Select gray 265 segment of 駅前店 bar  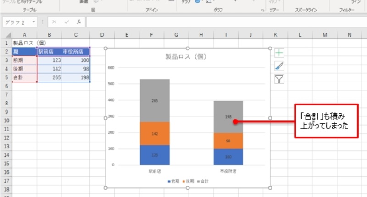(155, 100)
